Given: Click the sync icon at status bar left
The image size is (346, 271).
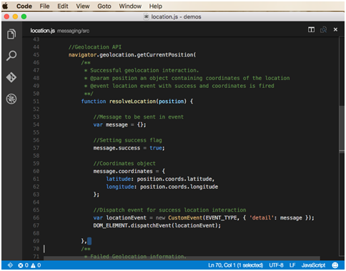Looking at the screenshot, I should pos(10,265).
